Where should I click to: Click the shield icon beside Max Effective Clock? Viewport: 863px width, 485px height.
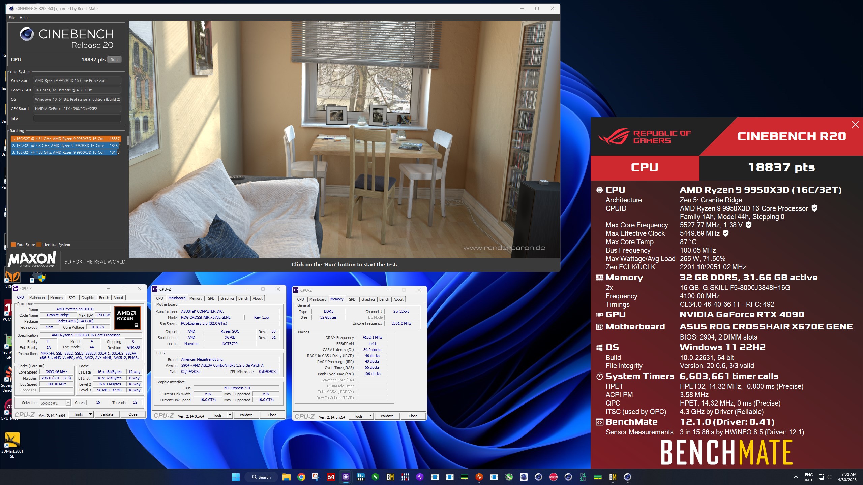726,233
